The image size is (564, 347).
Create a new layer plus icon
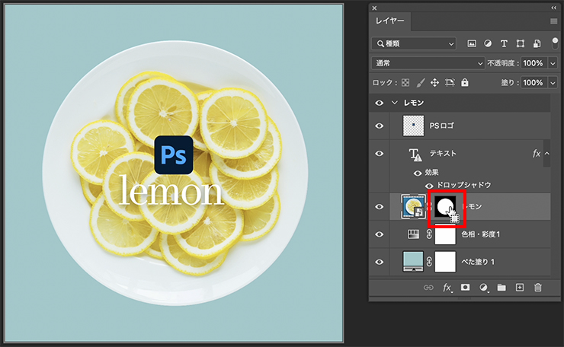coord(520,288)
